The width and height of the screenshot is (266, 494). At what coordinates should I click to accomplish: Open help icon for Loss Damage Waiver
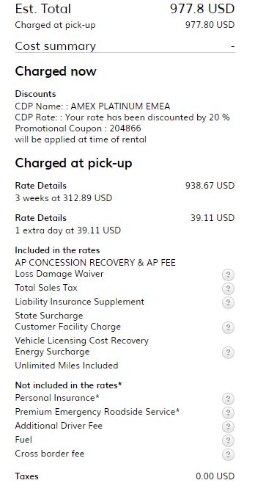pyautogui.click(x=228, y=275)
